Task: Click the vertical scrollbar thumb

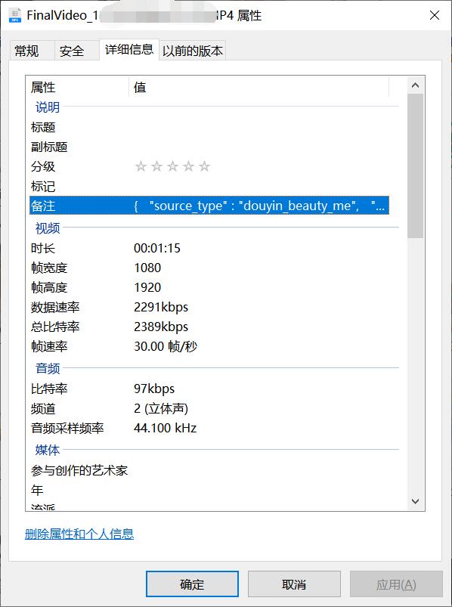Action: (416, 166)
